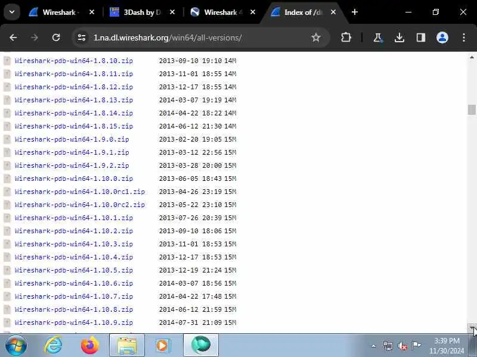This screenshot has height=357, width=477.
Task: Go forward to the next page
Action: click(x=35, y=37)
